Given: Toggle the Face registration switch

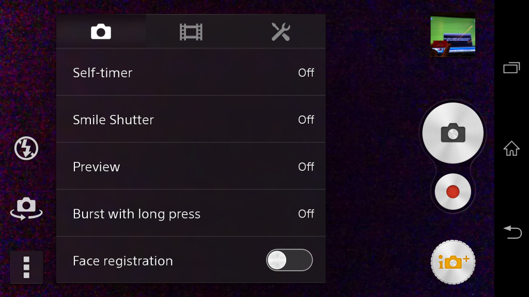Looking at the screenshot, I should point(289,260).
